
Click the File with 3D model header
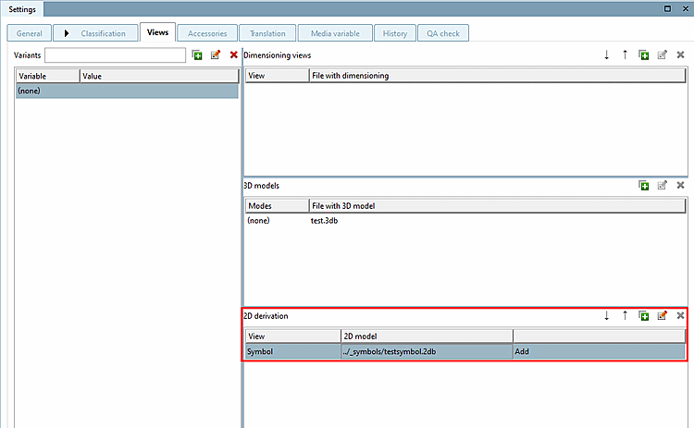point(498,206)
